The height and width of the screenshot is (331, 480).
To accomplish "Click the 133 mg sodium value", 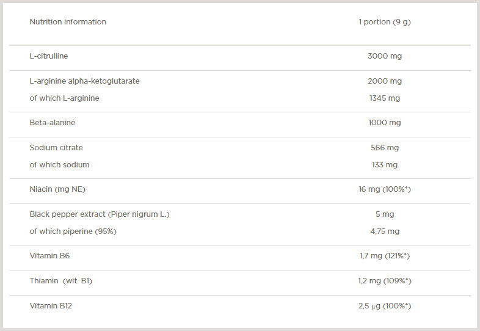I will point(384,165).
